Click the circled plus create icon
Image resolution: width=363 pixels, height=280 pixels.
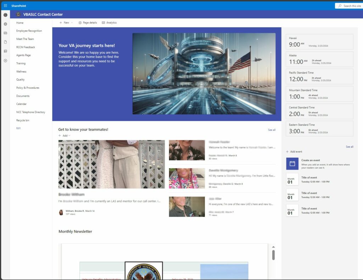click(5, 60)
